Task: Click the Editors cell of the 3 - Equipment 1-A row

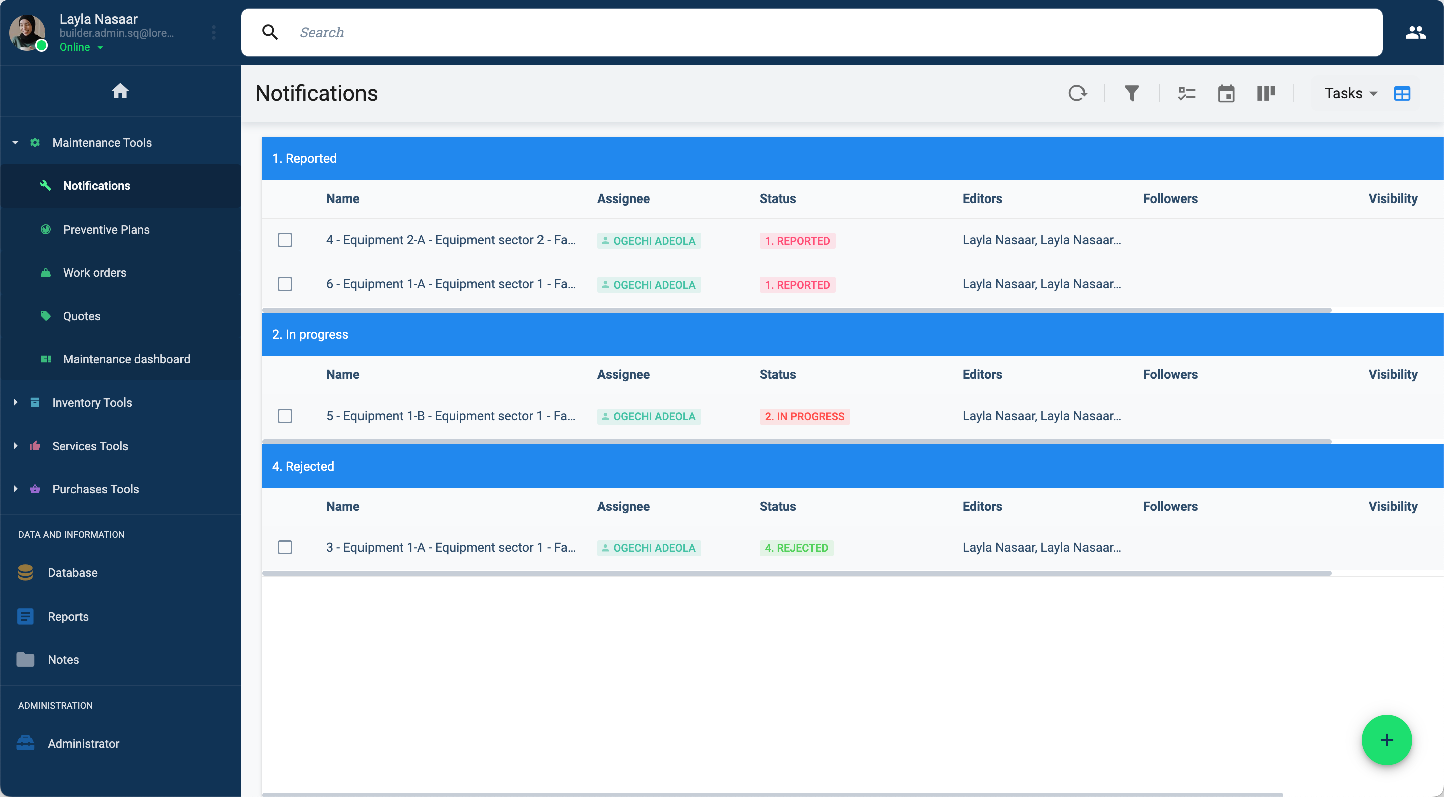Action: 1041,547
